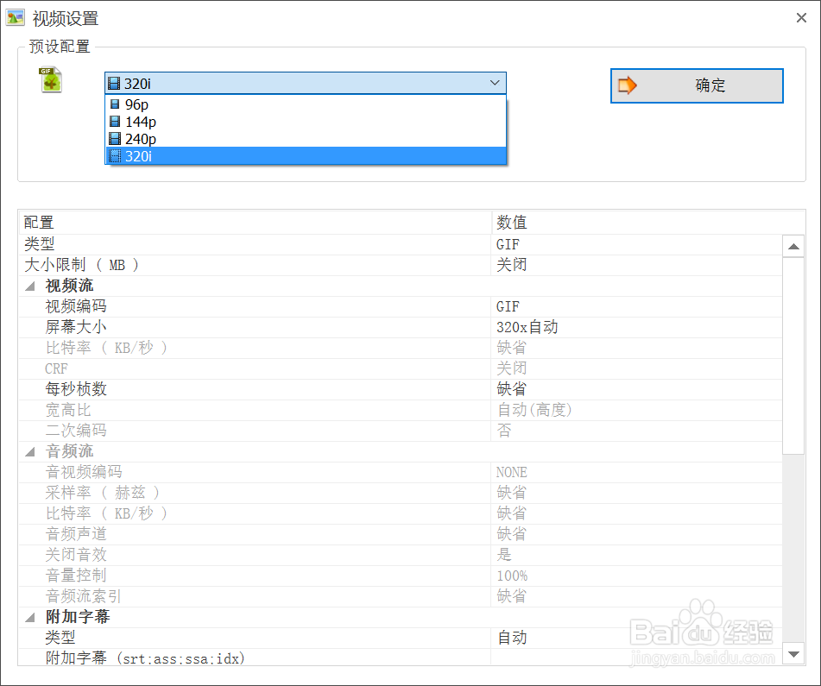Image resolution: width=821 pixels, height=686 pixels.
Task: Click the 配置 column header
Action: pyautogui.click(x=255, y=223)
